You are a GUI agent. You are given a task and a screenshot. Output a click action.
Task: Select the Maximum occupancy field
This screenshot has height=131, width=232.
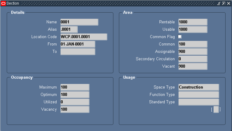(75, 87)
